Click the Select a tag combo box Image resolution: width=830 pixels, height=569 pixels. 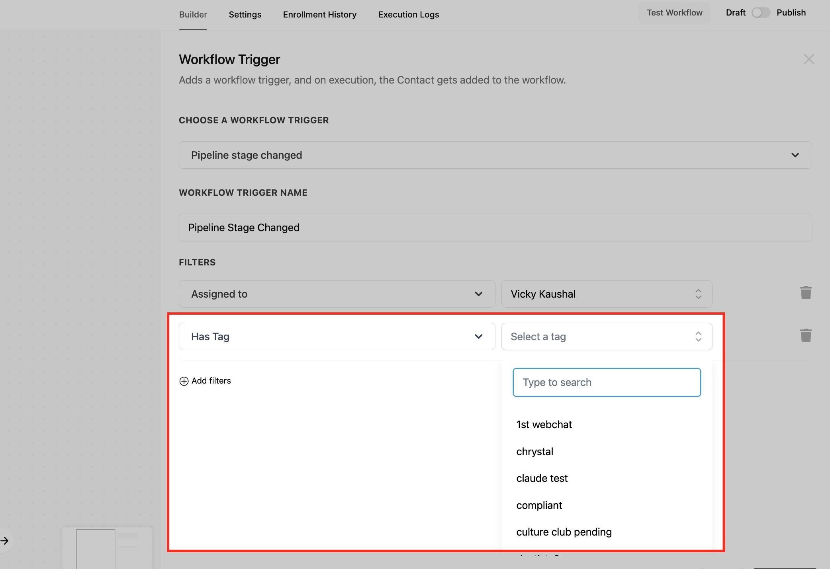pos(606,337)
